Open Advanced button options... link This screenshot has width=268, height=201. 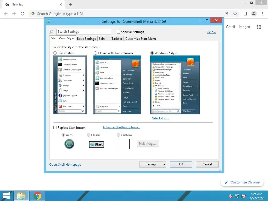tap(121, 127)
